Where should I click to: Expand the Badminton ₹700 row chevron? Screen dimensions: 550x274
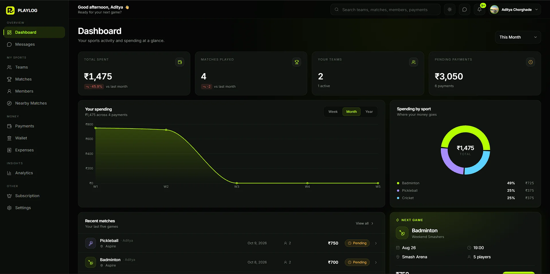376,262
